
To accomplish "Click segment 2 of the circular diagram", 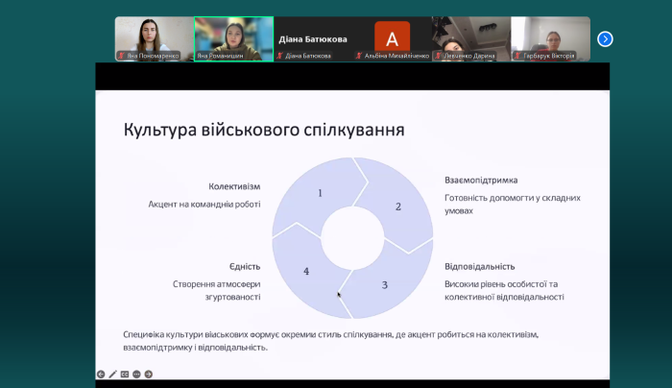I will click(397, 206).
